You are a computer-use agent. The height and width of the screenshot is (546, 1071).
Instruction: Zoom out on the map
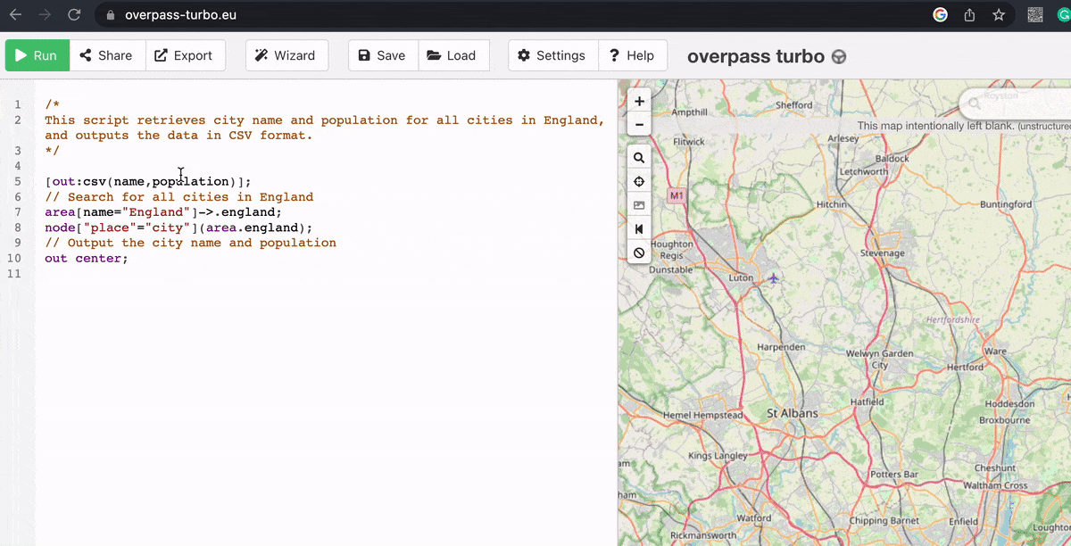(639, 125)
